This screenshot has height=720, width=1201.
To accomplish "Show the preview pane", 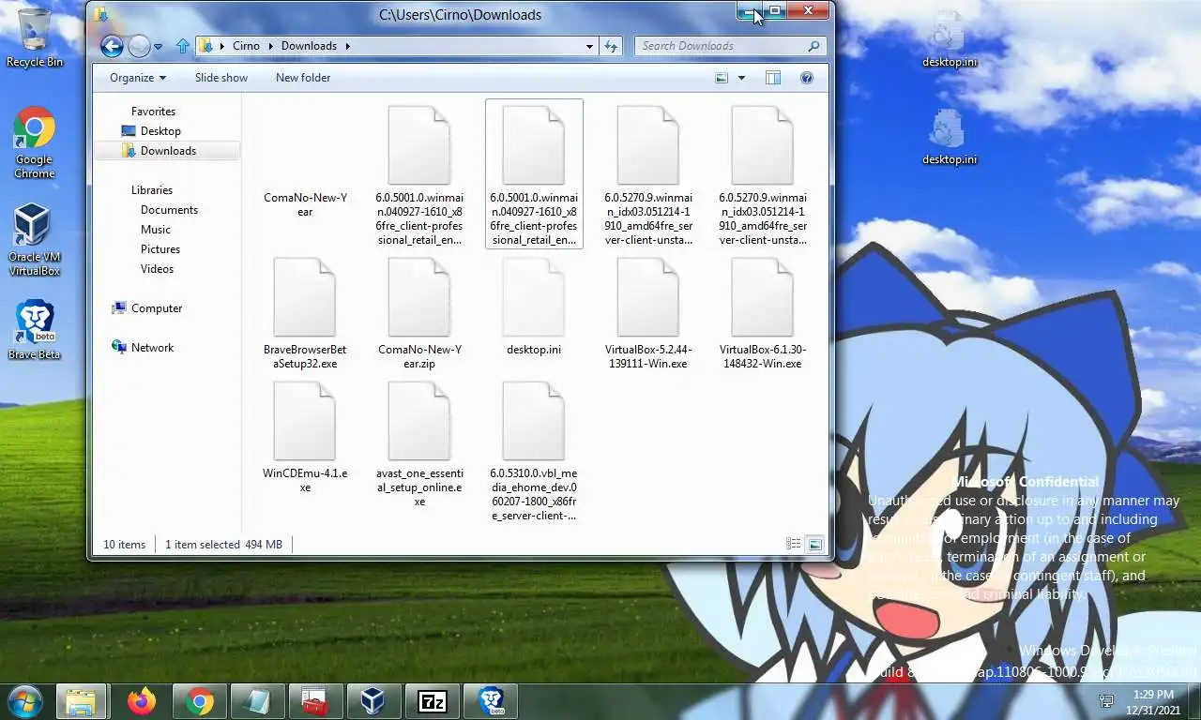I will click(x=773, y=78).
